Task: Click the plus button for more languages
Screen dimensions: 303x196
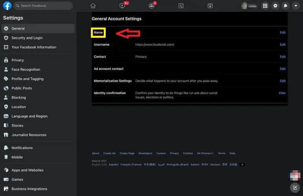Action: pyautogui.click(x=242, y=165)
